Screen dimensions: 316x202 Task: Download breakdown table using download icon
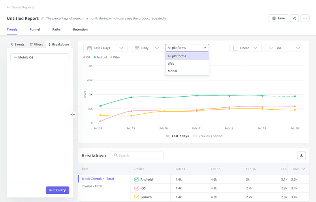301,155
